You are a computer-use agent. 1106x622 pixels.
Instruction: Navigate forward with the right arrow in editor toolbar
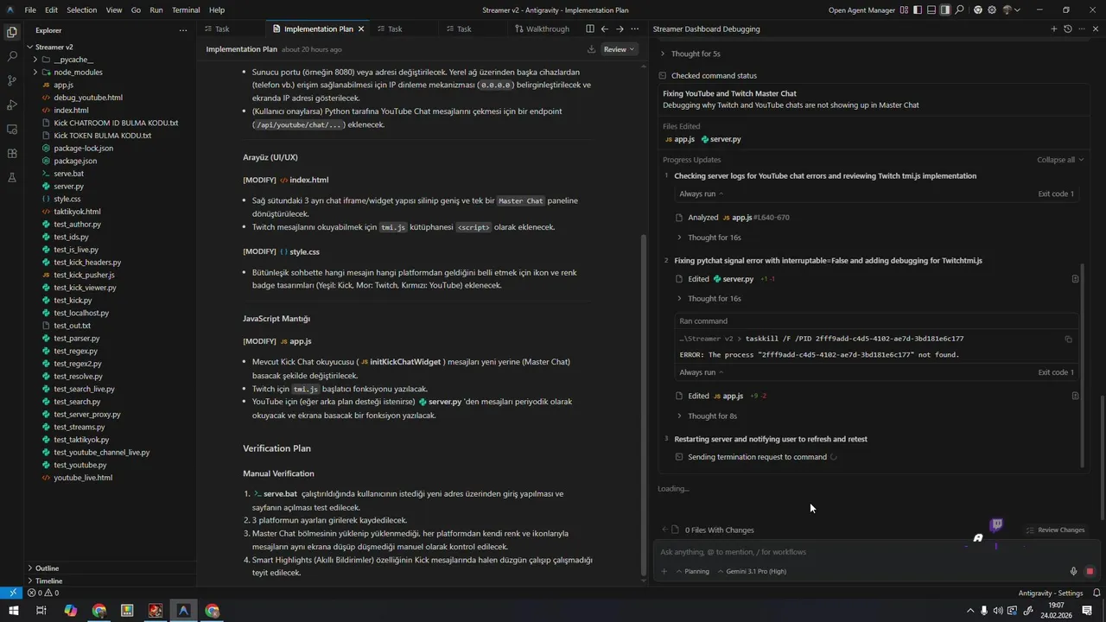[x=620, y=29]
